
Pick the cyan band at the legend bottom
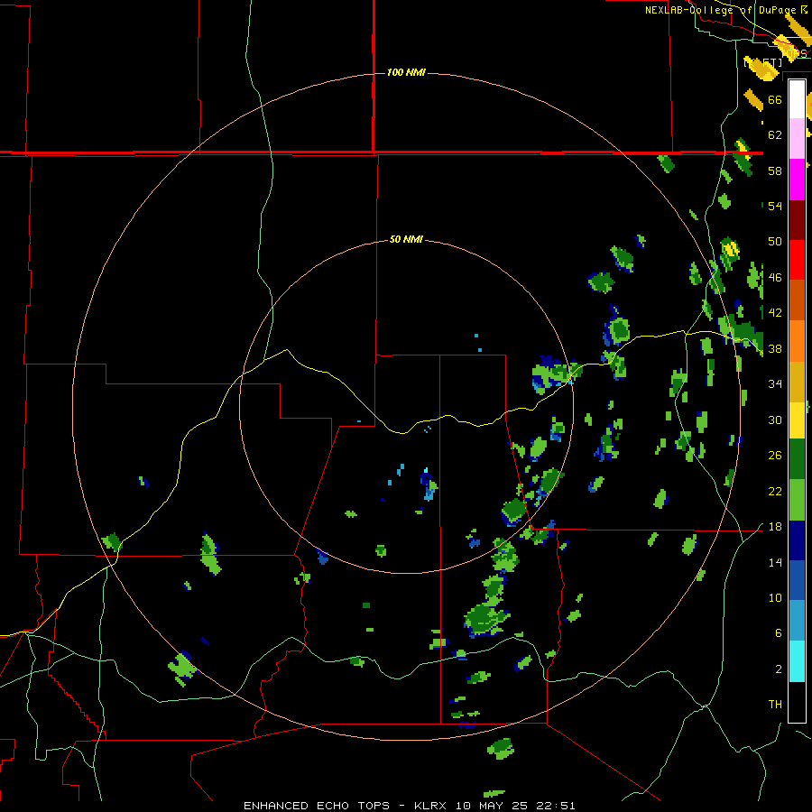797,661
